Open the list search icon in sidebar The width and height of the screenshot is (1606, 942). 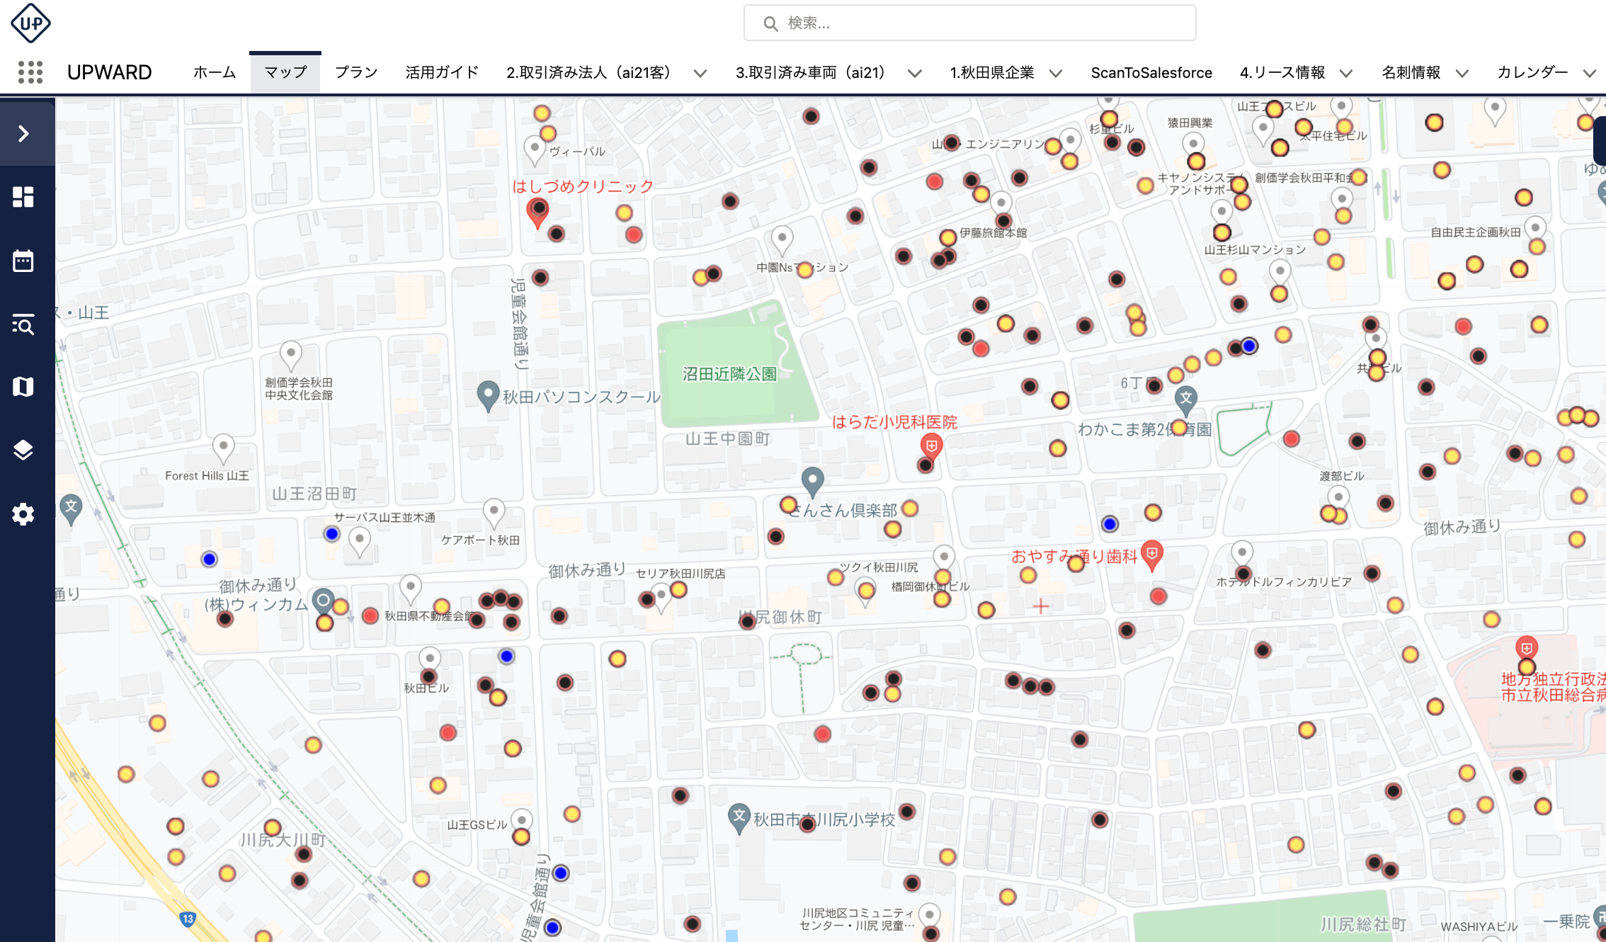click(23, 324)
